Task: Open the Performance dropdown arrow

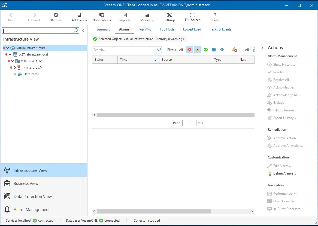Action: tap(295, 194)
